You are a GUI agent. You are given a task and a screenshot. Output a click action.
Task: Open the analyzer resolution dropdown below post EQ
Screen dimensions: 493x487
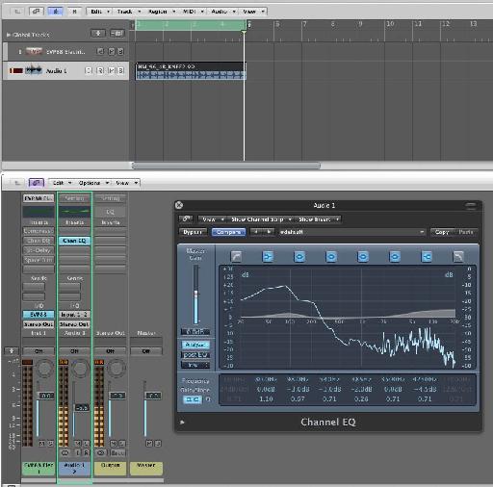point(195,365)
